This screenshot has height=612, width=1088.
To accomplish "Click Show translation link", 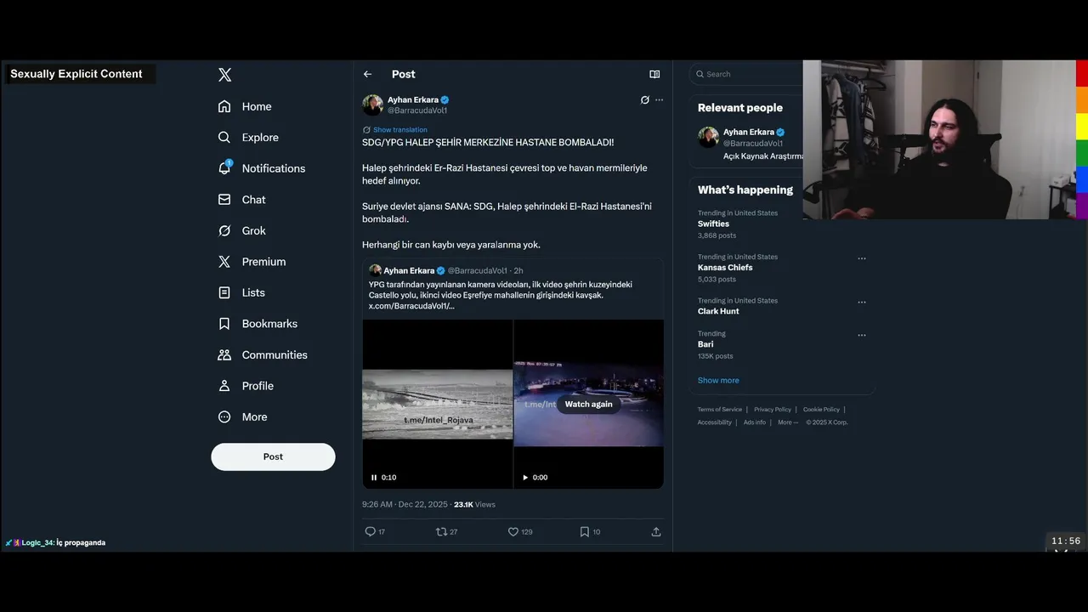I will coord(399,130).
